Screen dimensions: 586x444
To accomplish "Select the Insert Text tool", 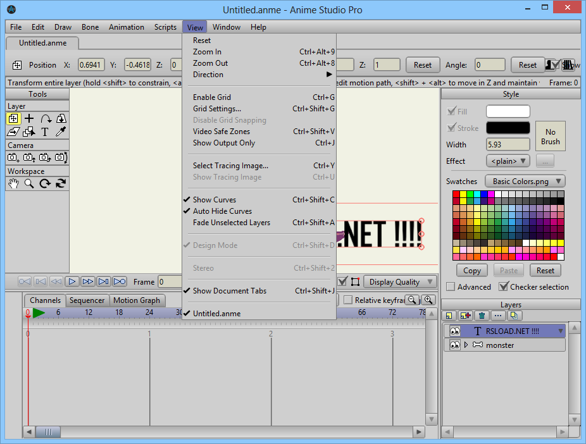I will coord(45,132).
